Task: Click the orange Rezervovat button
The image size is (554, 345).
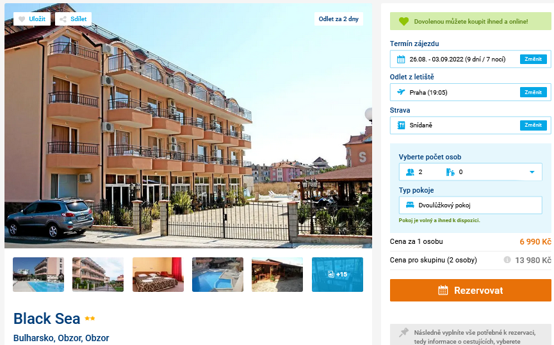Action: (470, 290)
